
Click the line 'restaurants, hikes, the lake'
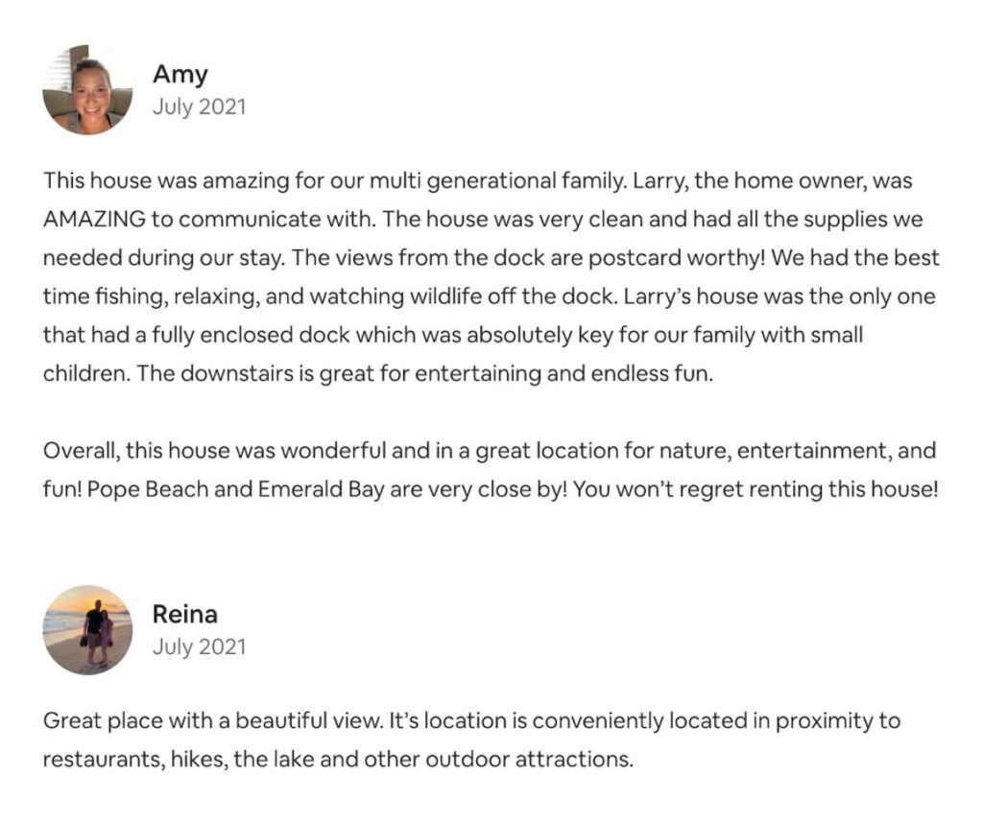(x=339, y=760)
